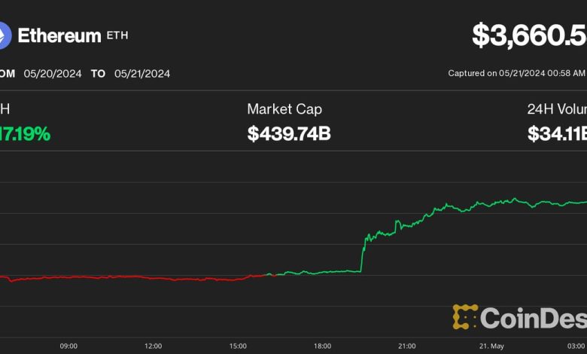This screenshot has height=354, width=587.
Task: Select the $439.74B market cap value
Action: pos(288,134)
